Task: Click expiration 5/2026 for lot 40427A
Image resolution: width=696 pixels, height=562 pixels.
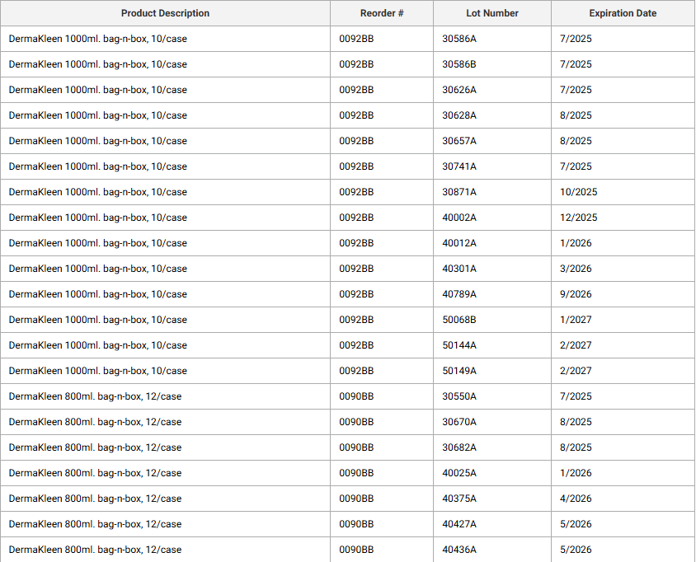Action: click(x=576, y=524)
